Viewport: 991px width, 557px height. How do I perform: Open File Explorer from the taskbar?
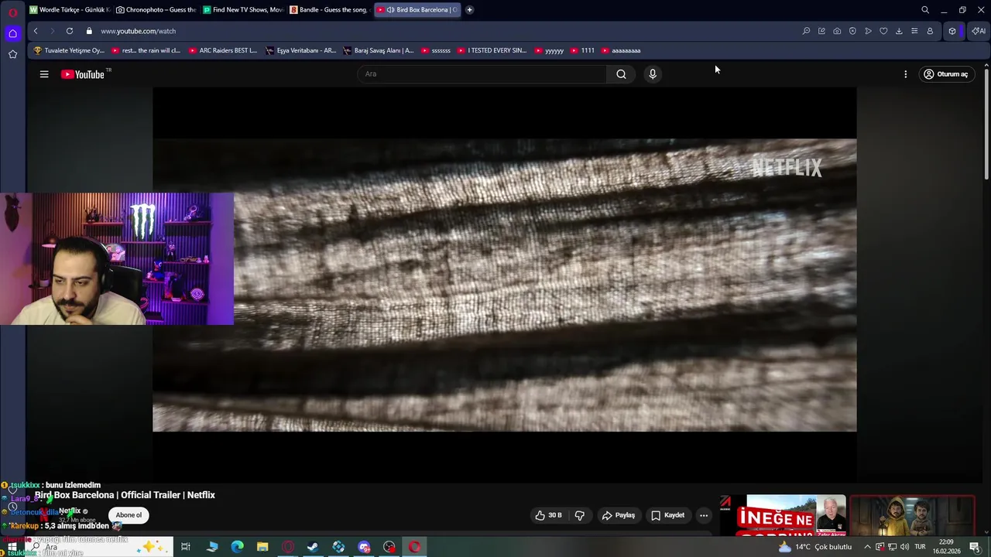tap(262, 547)
